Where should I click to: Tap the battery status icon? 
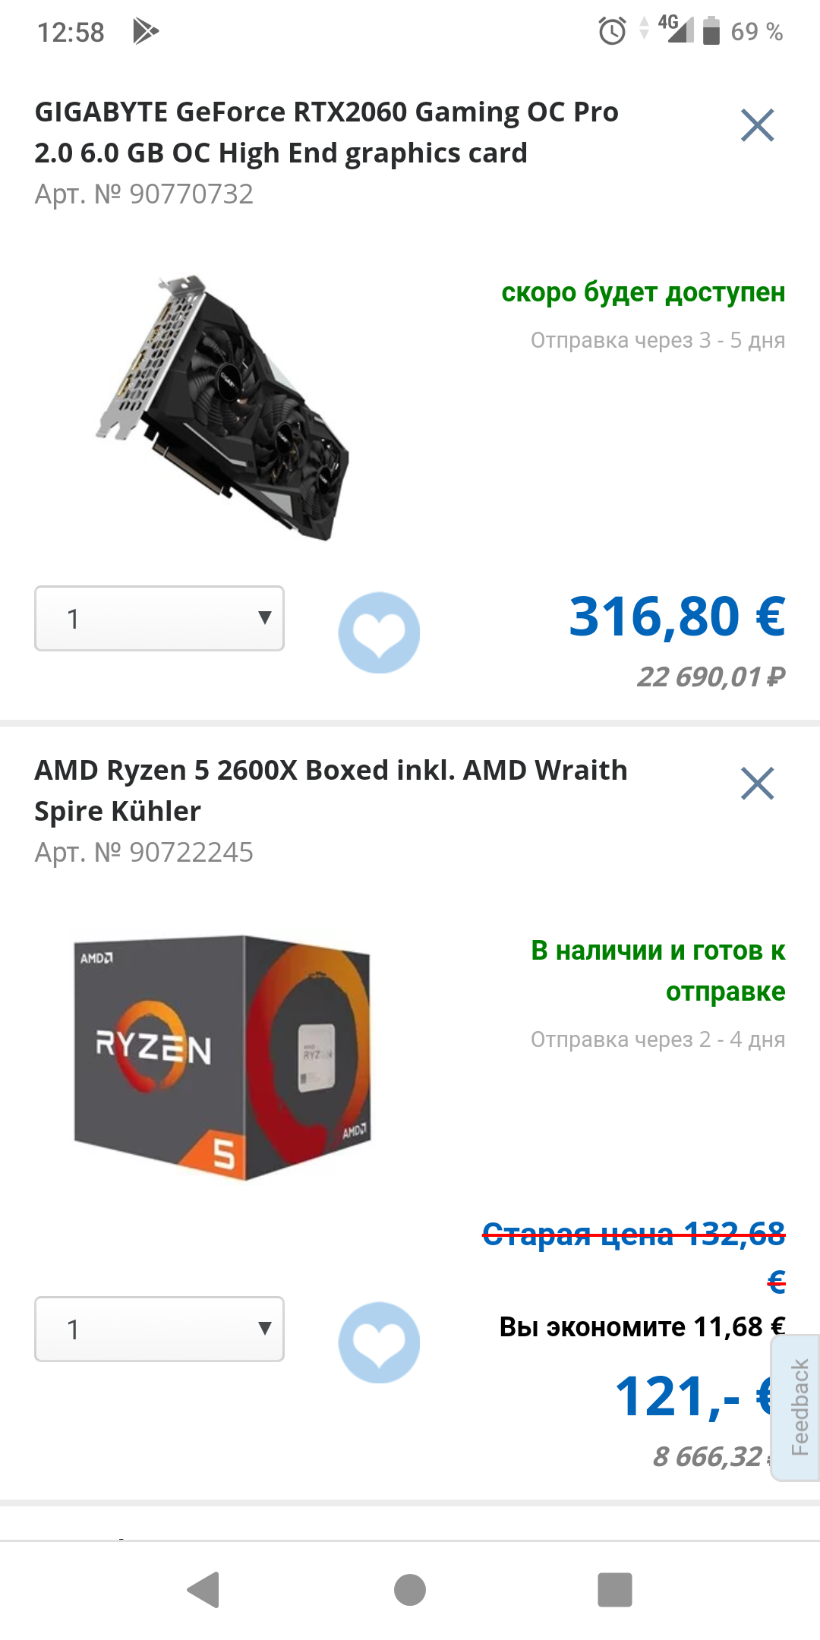click(711, 31)
